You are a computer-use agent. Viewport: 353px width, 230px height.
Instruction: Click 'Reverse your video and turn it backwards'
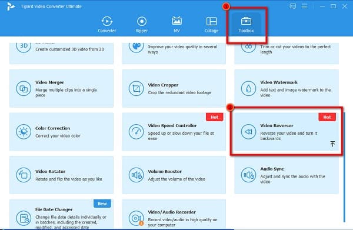click(x=289, y=136)
